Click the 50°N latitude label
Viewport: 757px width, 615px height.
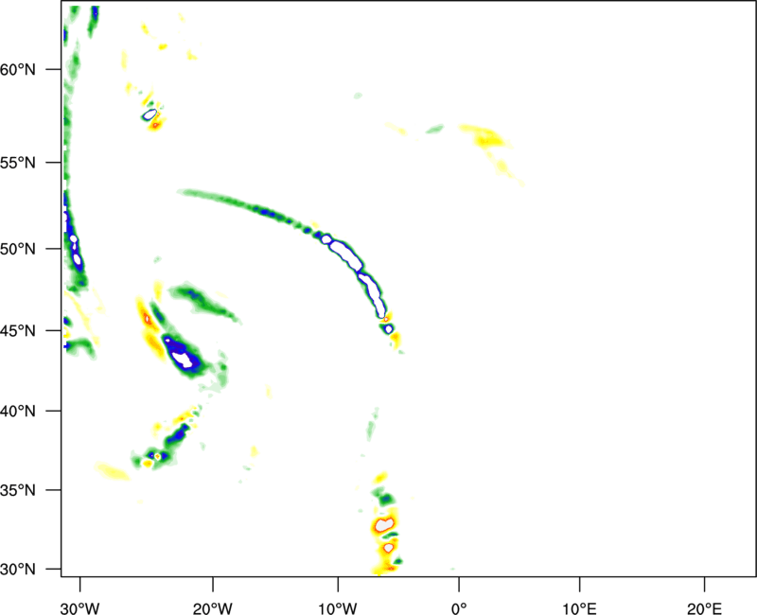[x=18, y=249]
